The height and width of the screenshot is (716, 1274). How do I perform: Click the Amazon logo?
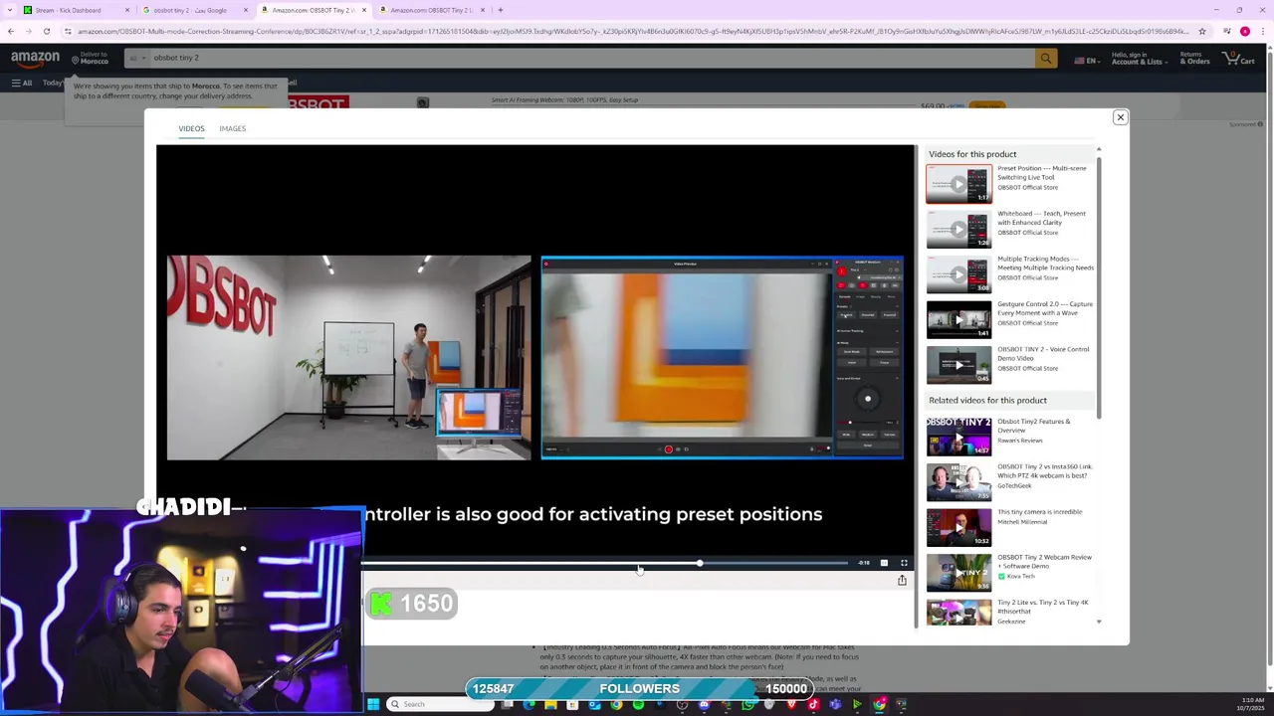coord(35,59)
